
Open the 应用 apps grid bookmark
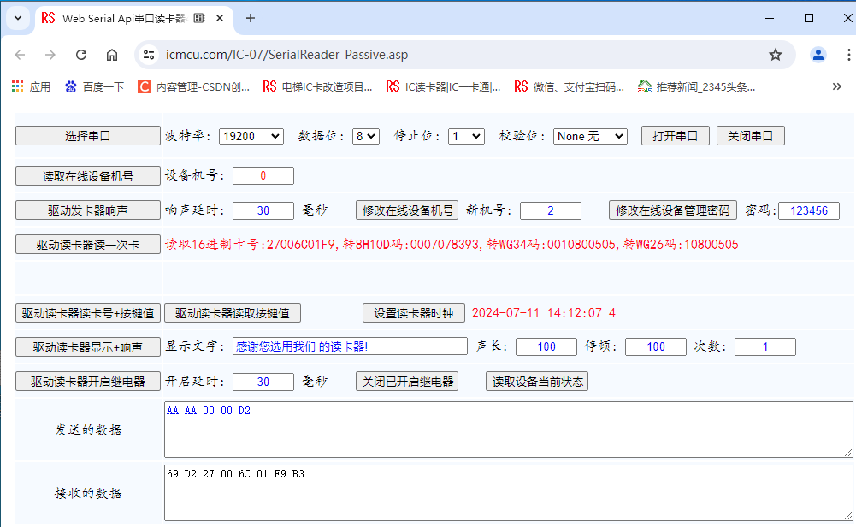click(x=31, y=86)
